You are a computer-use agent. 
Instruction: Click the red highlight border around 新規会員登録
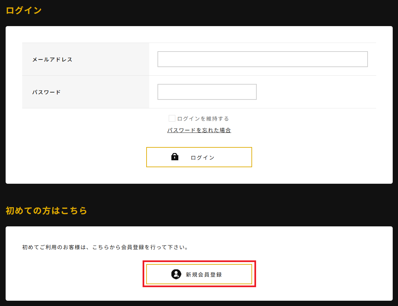pyautogui.click(x=199, y=261)
